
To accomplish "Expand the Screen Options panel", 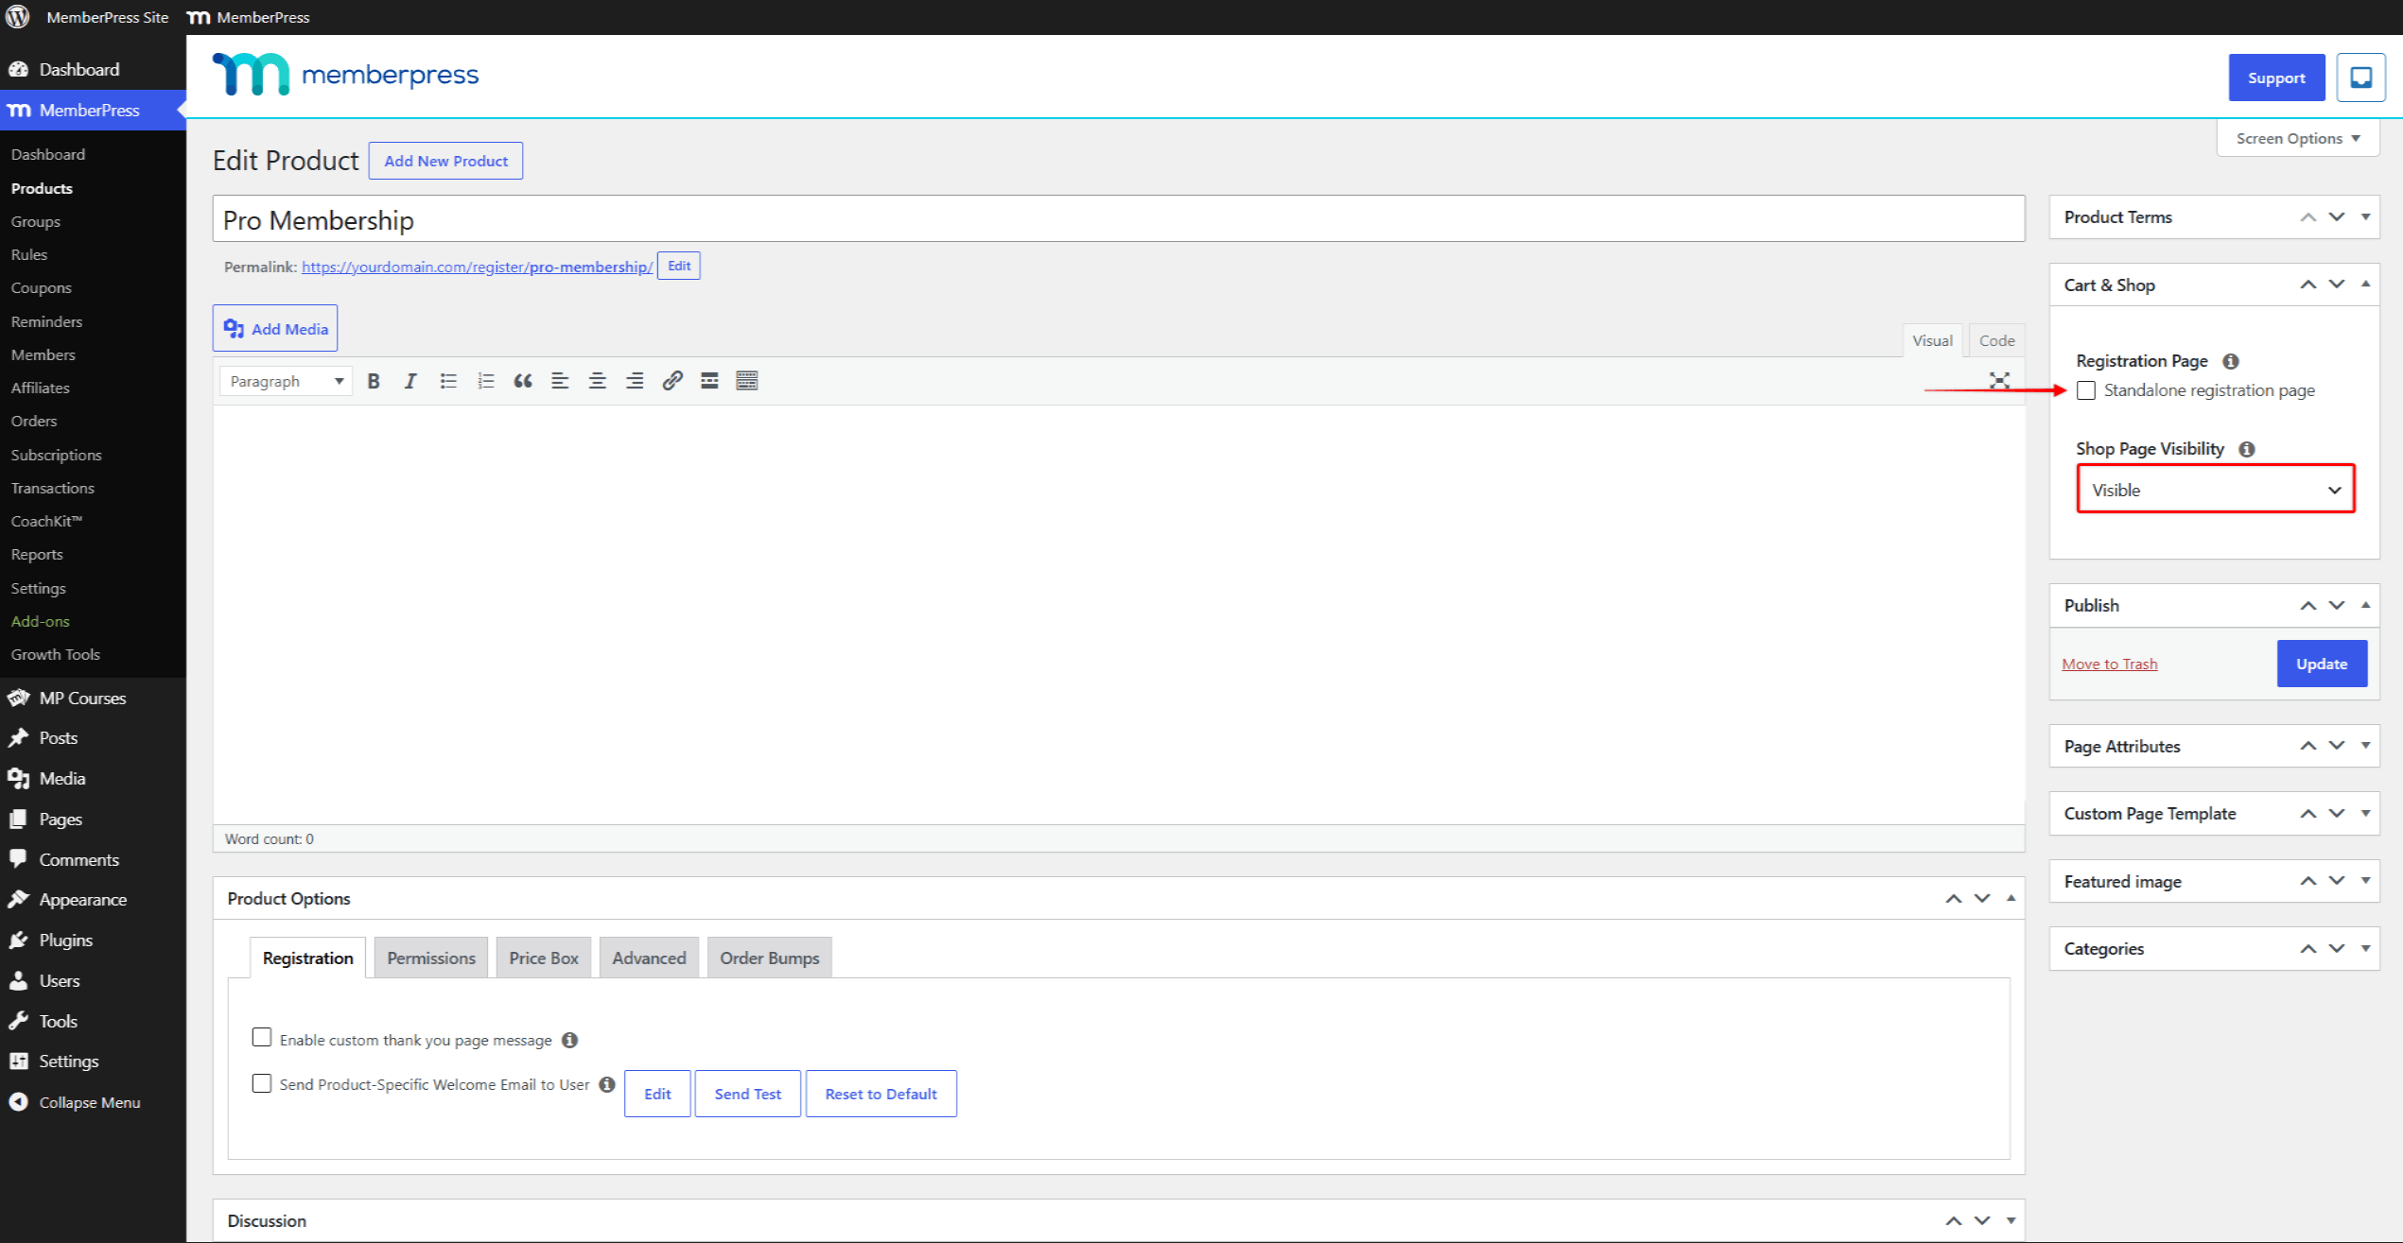I will point(2298,139).
